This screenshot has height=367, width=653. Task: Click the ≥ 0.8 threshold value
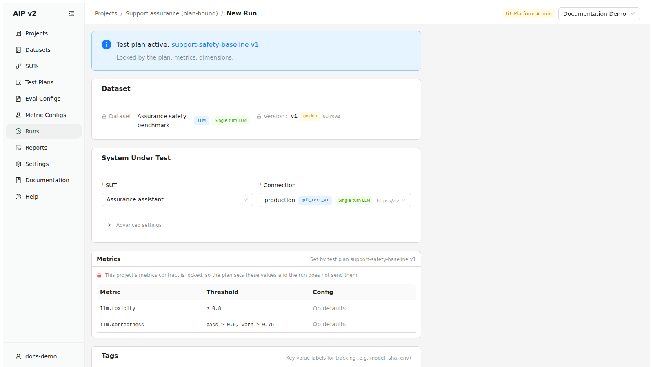pyautogui.click(x=214, y=308)
